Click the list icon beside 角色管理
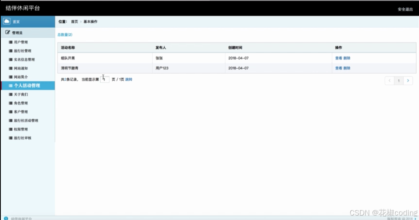419x220 pixels. 11,103
